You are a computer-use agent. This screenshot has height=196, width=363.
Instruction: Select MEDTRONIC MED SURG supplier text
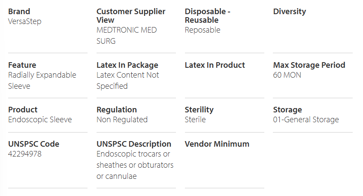(x=127, y=36)
